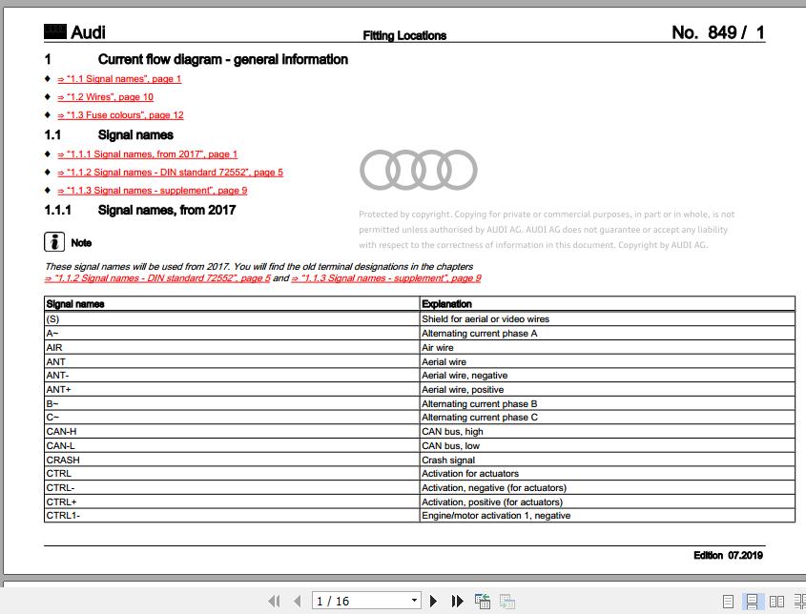
Task: Click the 'No. 849 / 1' document number
Action: point(718,32)
